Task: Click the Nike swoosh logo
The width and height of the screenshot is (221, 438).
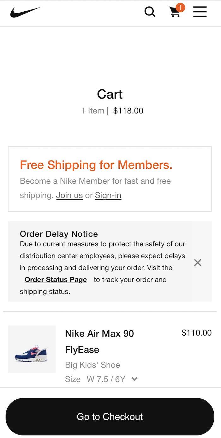Action: (25, 12)
